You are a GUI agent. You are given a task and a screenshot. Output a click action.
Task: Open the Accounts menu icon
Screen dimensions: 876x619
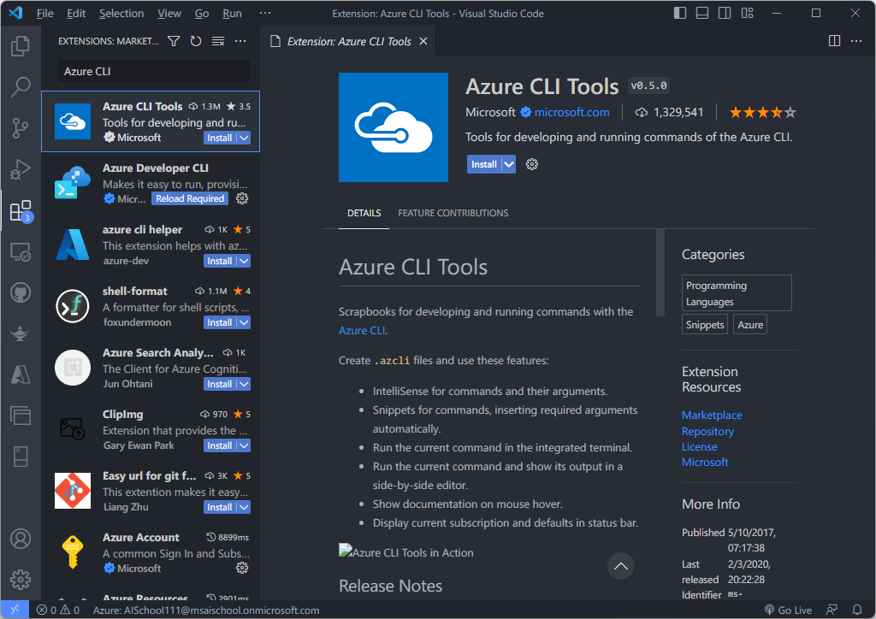click(x=21, y=539)
